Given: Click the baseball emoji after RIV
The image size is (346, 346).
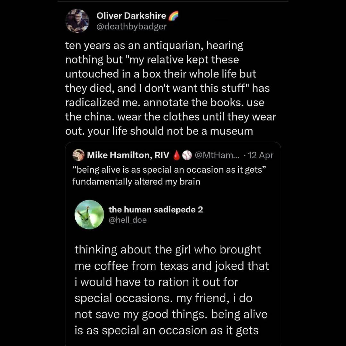Looking at the screenshot, I should coord(186,155).
